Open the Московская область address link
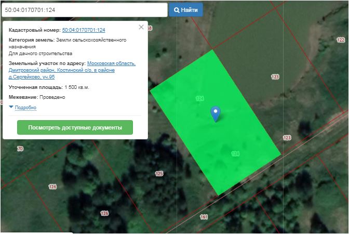The width and height of the screenshot is (349, 234). (x=111, y=63)
